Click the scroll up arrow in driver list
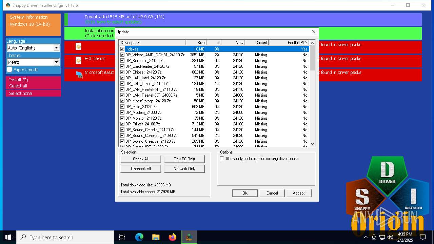Viewport: 434px width, 244px height. 312,43
